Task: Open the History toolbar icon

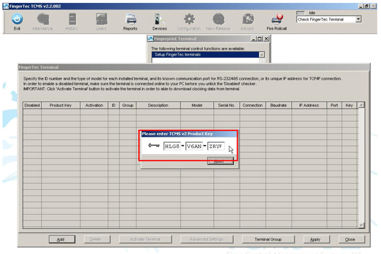Action: (72, 19)
